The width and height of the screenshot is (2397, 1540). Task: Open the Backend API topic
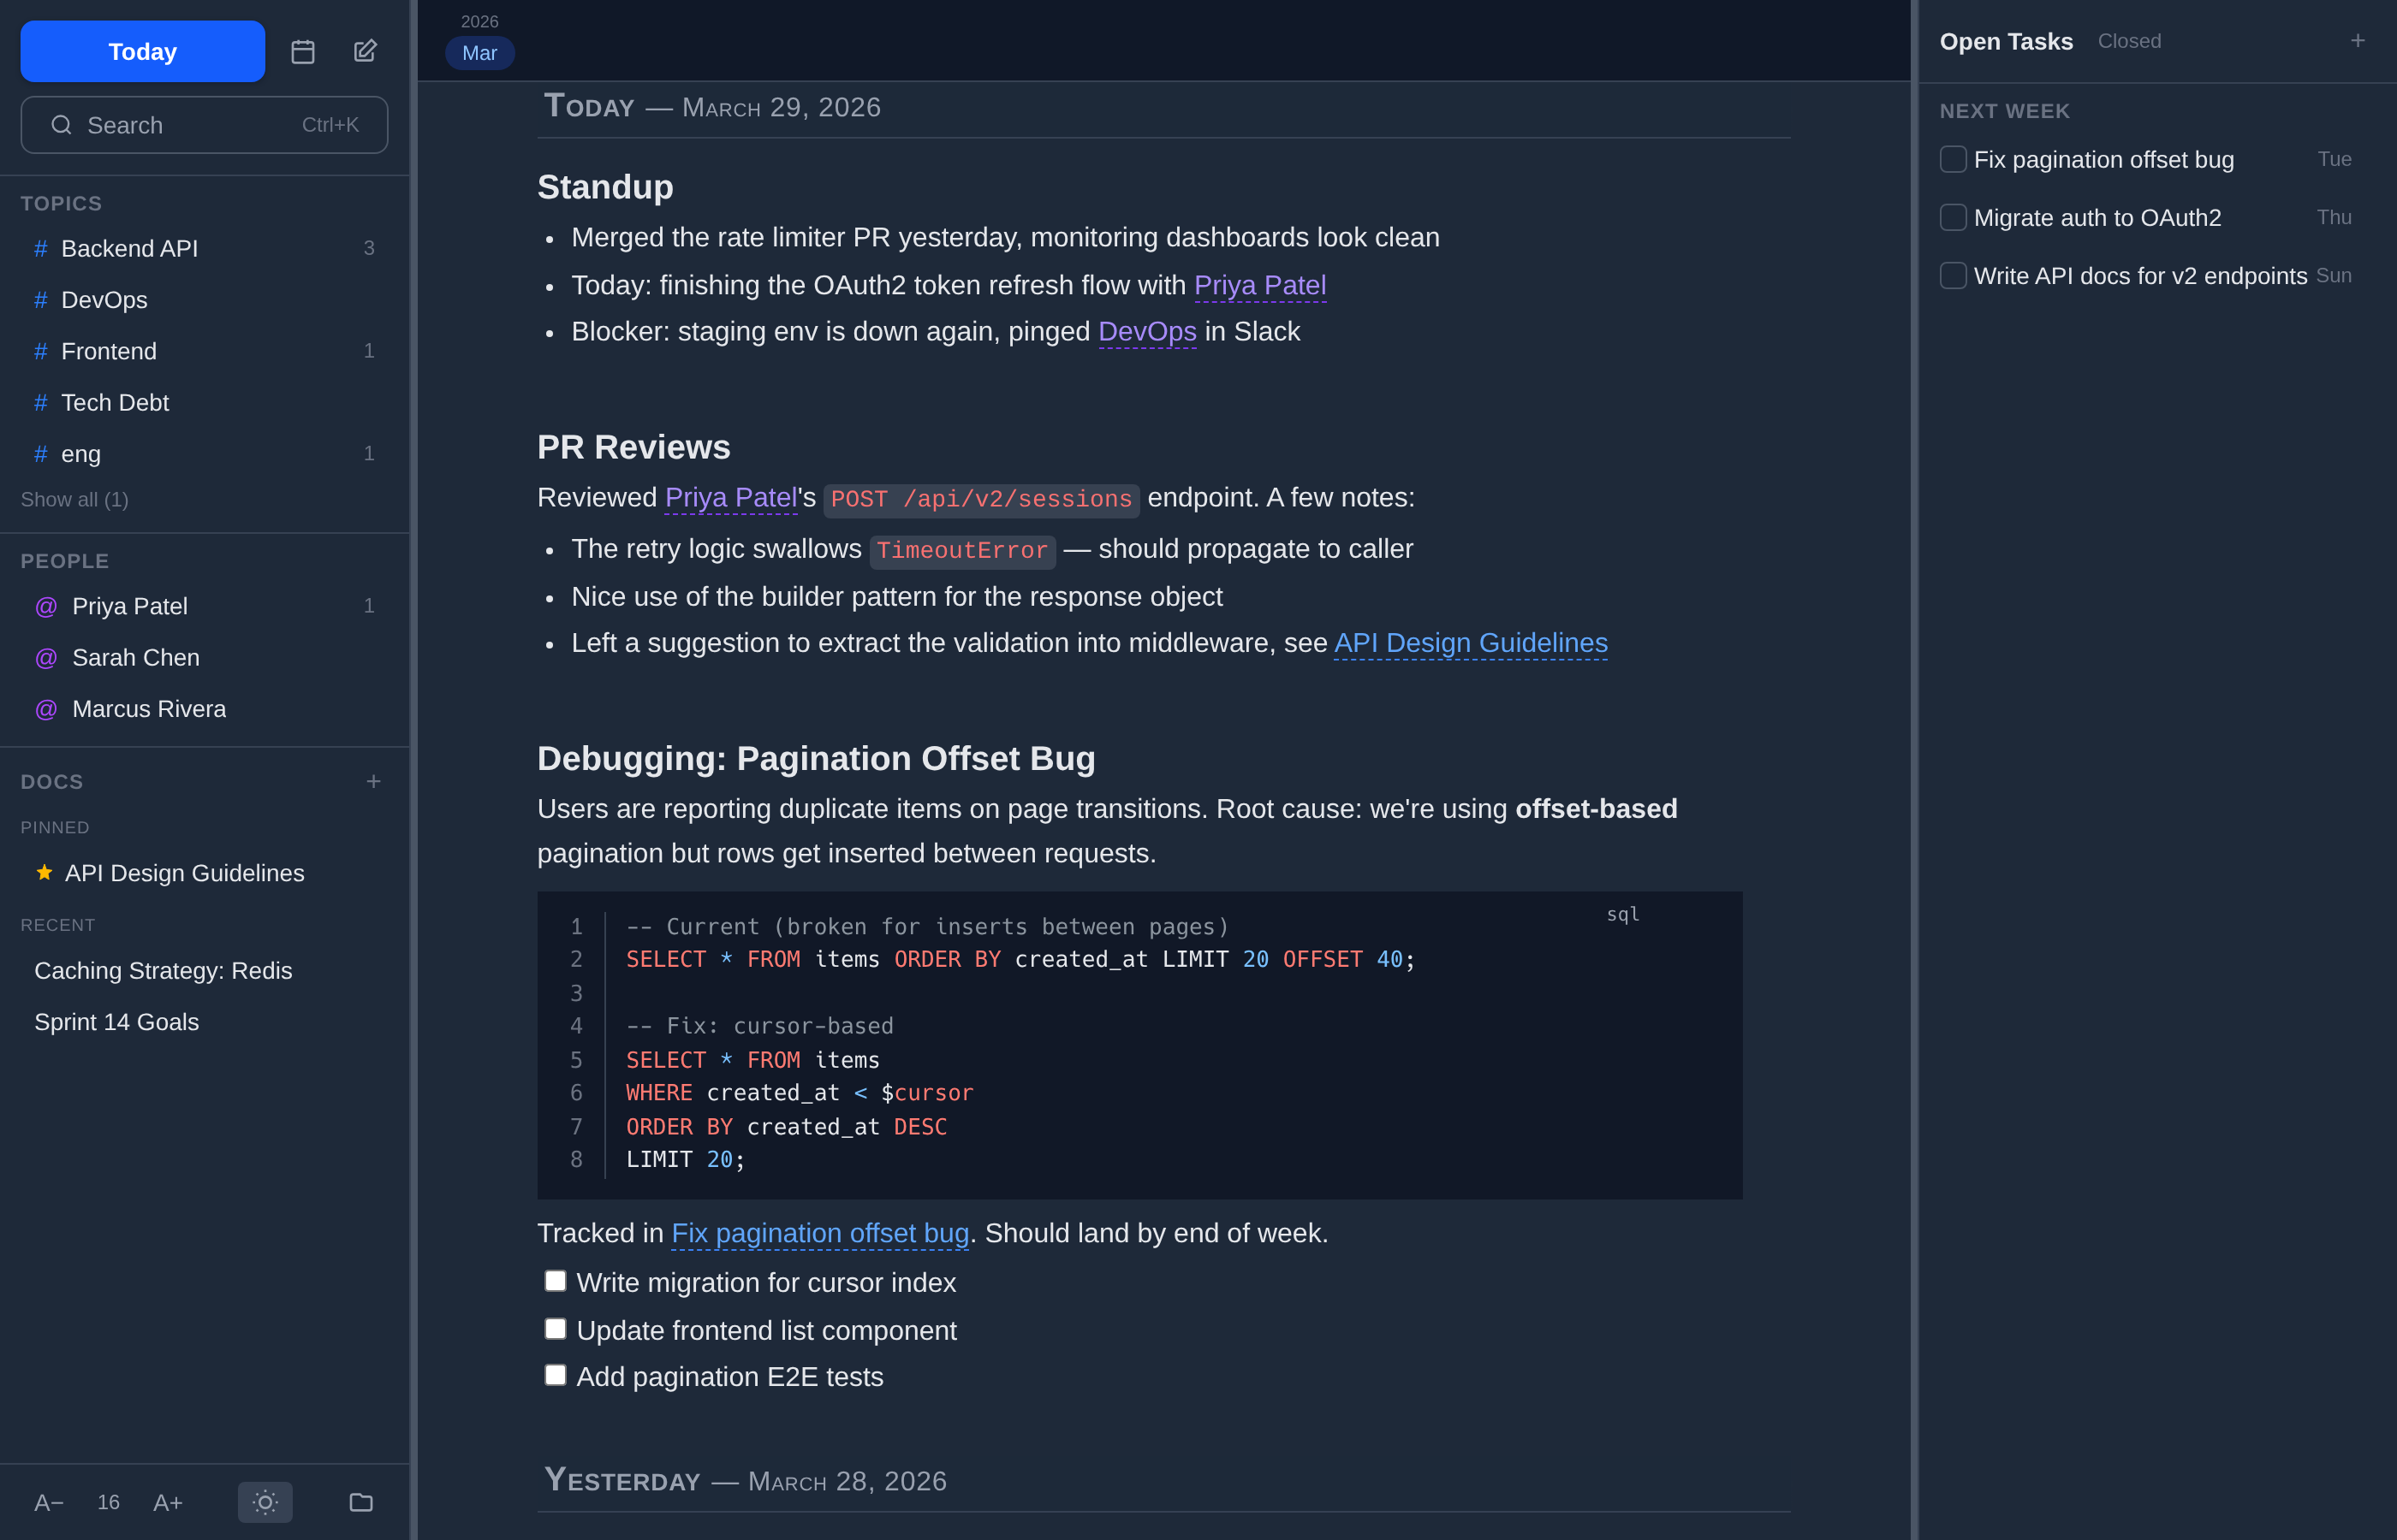[x=130, y=248]
